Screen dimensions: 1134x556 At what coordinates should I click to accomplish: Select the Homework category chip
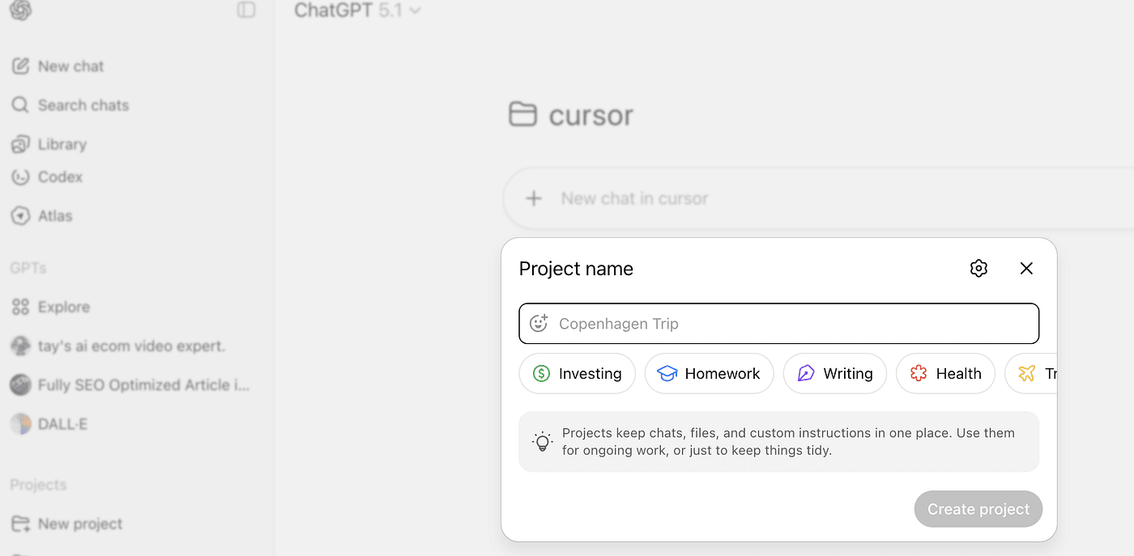pos(709,374)
